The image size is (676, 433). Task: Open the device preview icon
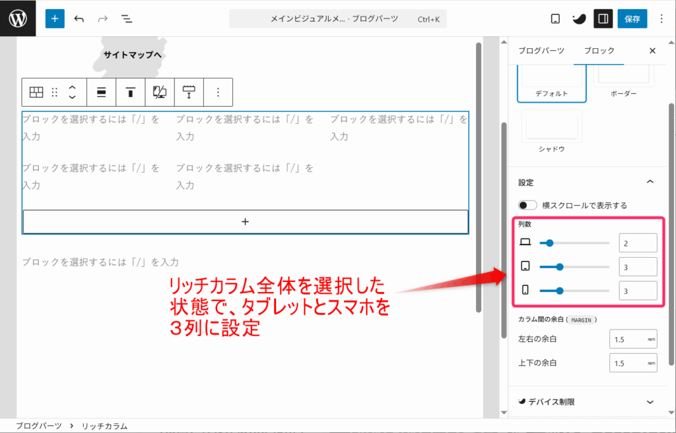[555, 19]
